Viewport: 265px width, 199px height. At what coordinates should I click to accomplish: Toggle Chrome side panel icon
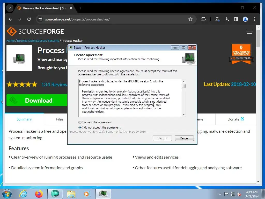coord(236,19)
